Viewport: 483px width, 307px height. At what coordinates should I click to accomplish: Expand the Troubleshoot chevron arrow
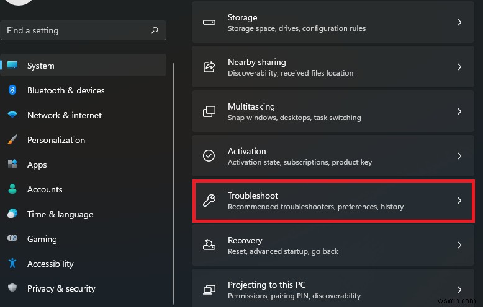pos(459,201)
